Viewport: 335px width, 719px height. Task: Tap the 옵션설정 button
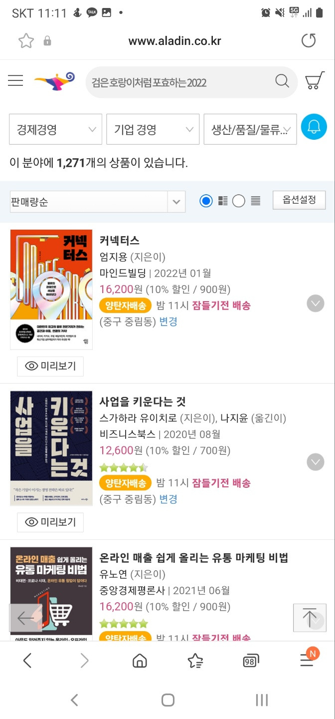point(299,200)
